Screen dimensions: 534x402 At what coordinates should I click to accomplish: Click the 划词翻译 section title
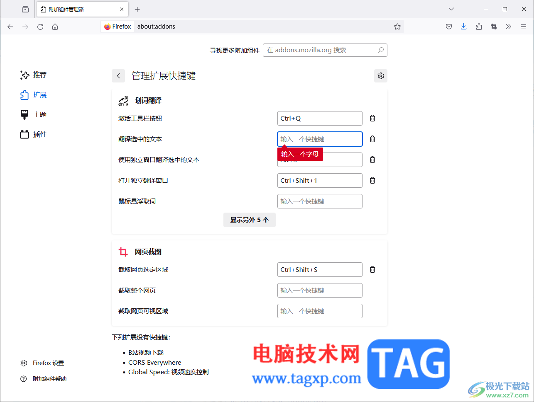pyautogui.click(x=148, y=101)
